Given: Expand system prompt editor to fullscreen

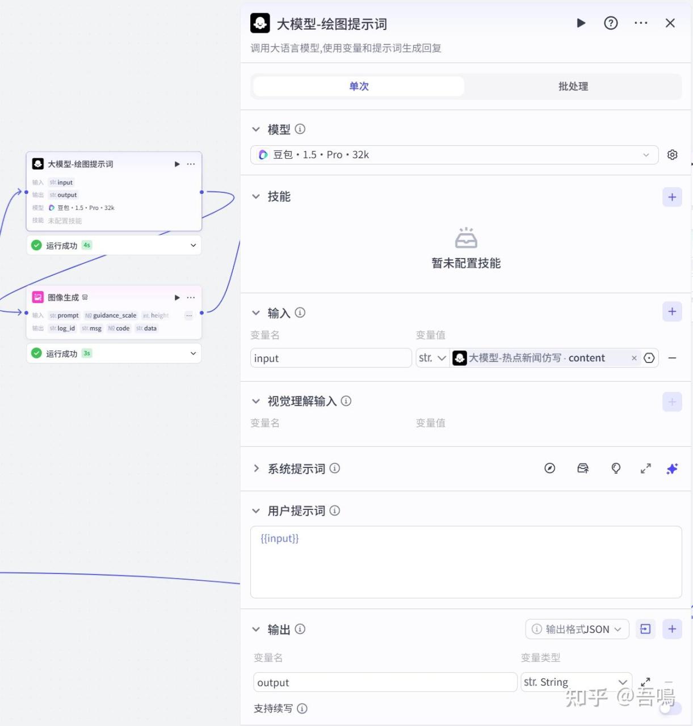Looking at the screenshot, I should point(645,468).
